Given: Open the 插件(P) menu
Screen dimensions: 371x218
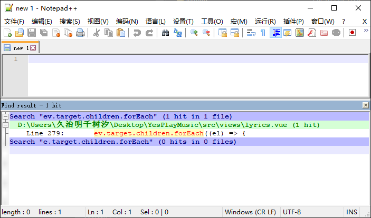Looking at the screenshot, I should tap(293, 22).
